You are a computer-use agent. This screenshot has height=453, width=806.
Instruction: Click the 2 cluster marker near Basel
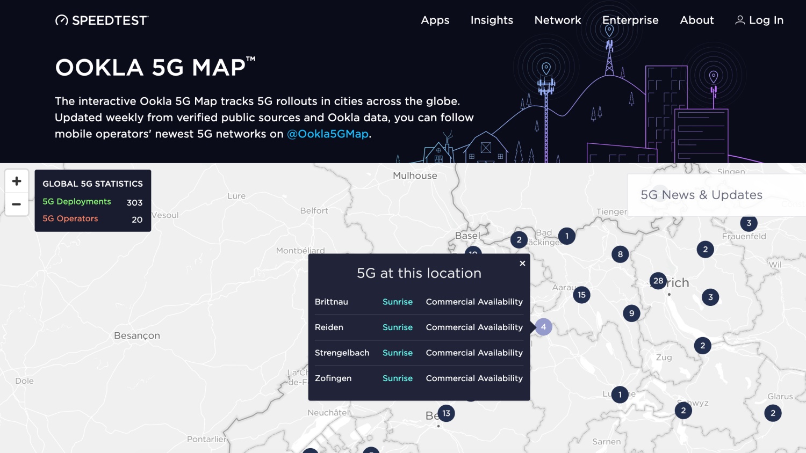tap(519, 240)
